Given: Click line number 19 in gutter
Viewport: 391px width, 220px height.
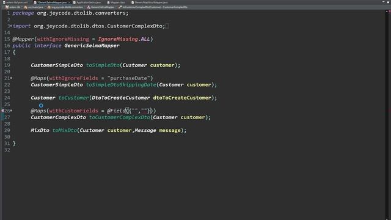Looking at the screenshot, I should click(x=7, y=65).
